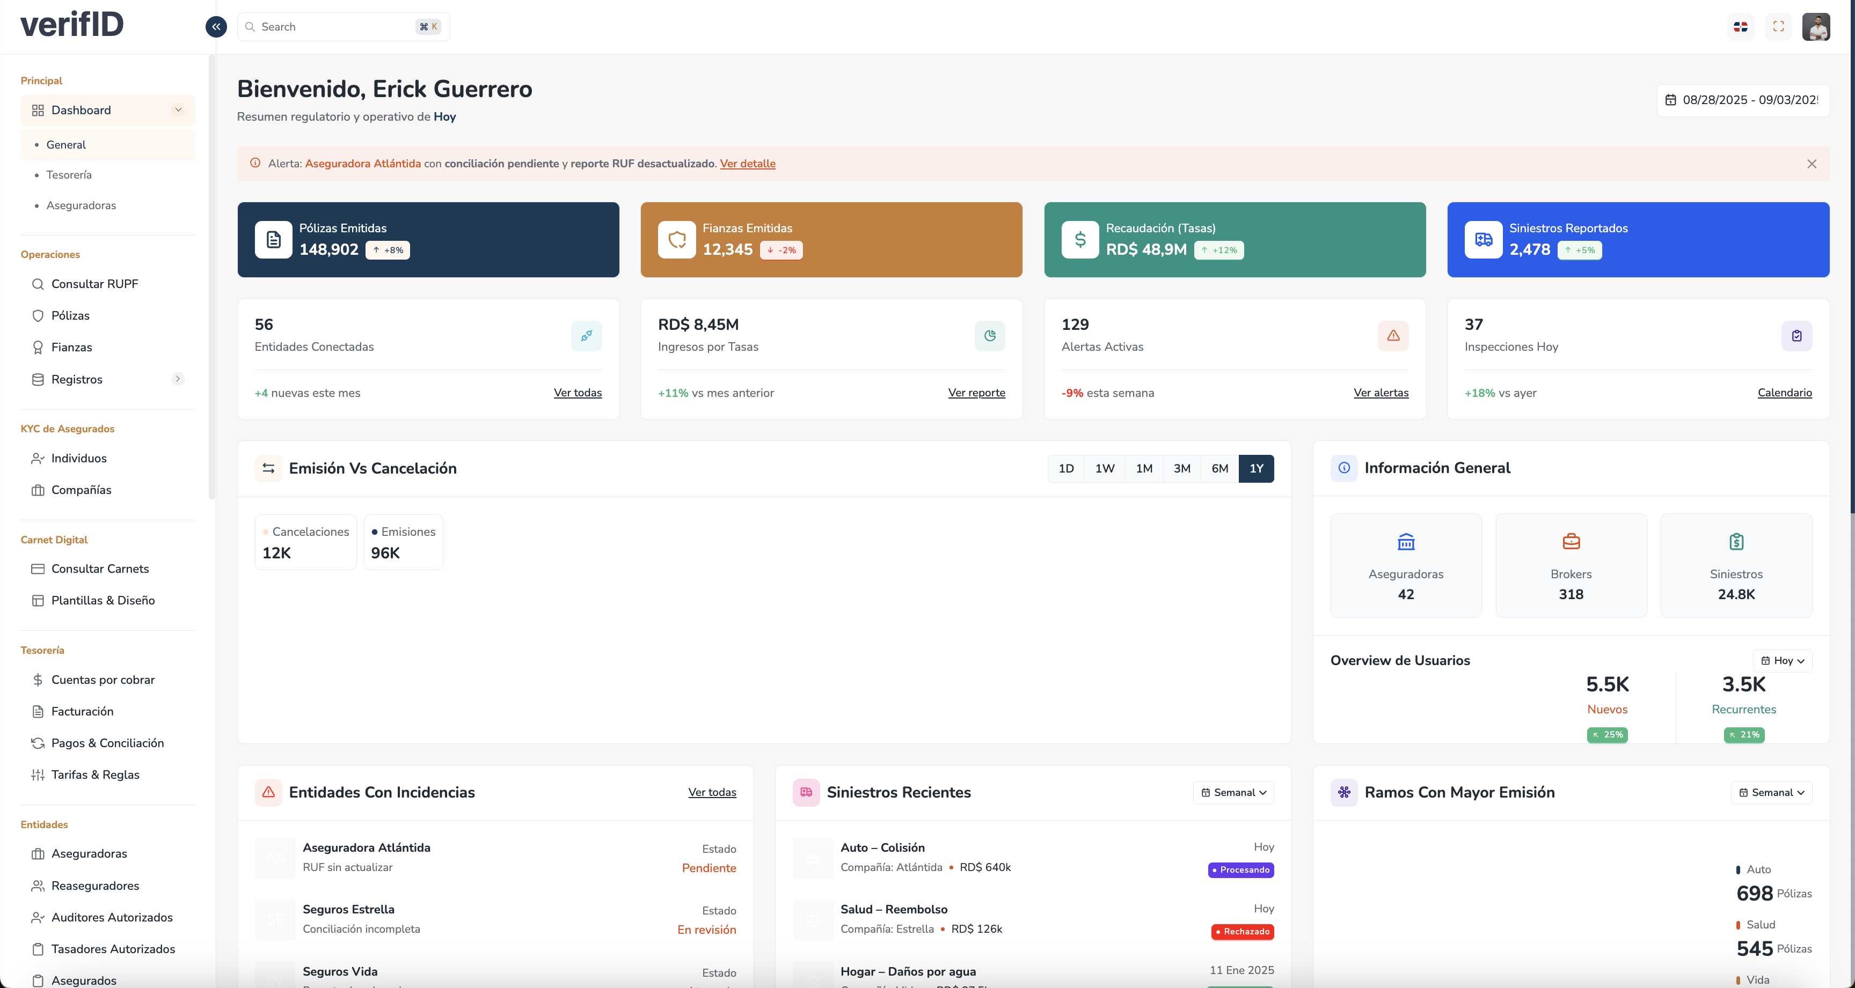Collapse the sidebar with double-chevron button

216,27
